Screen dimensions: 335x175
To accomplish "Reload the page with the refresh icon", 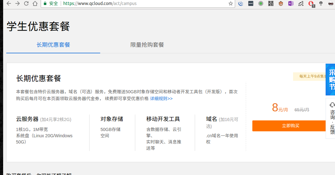I will point(26,4).
